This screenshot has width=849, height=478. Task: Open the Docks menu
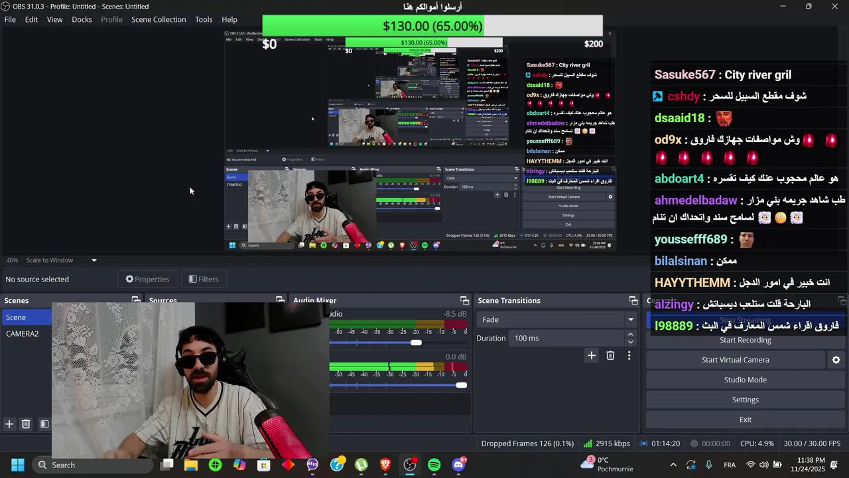(82, 19)
